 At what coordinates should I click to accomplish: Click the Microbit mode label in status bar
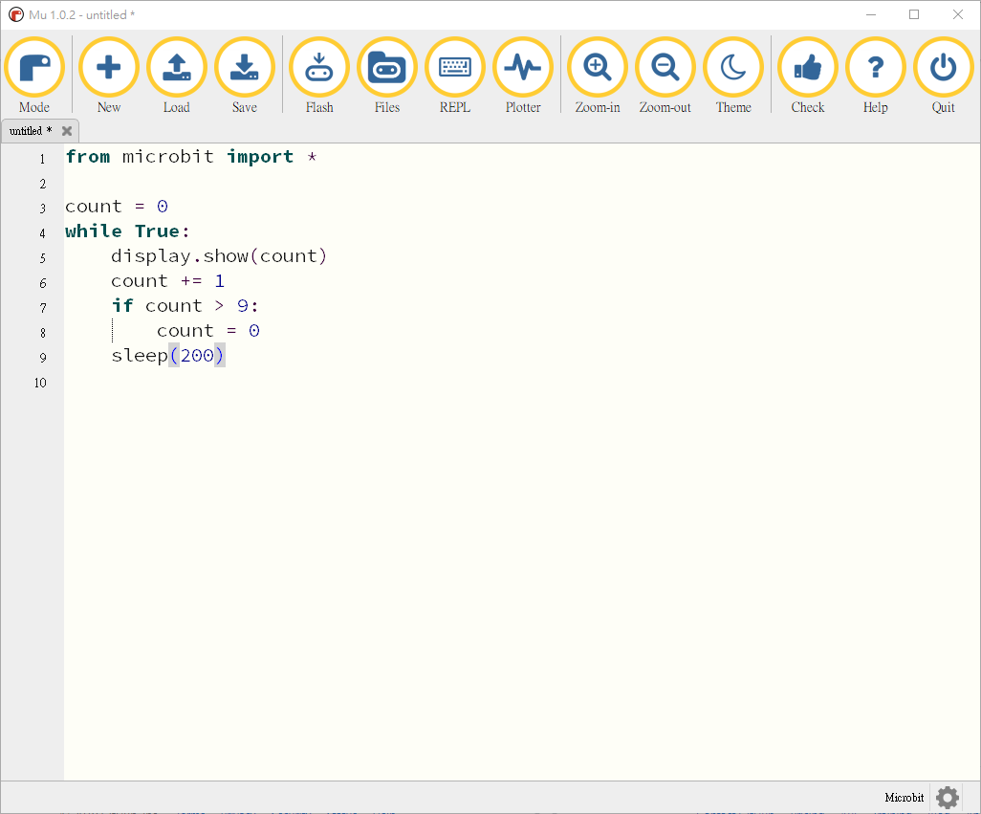(x=904, y=798)
